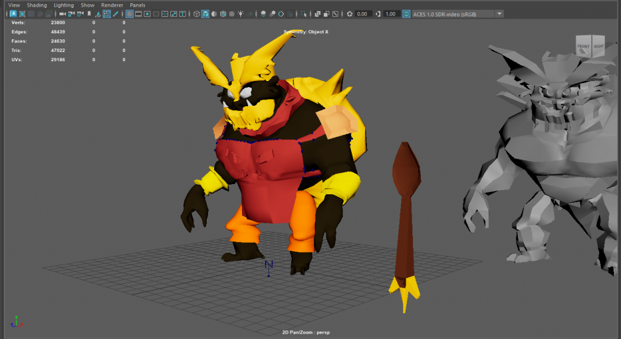Open the Renderer menu
This screenshot has width=621, height=339.
112,5
